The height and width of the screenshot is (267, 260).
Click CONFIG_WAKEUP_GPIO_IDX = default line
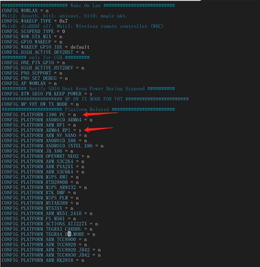point(45,47)
